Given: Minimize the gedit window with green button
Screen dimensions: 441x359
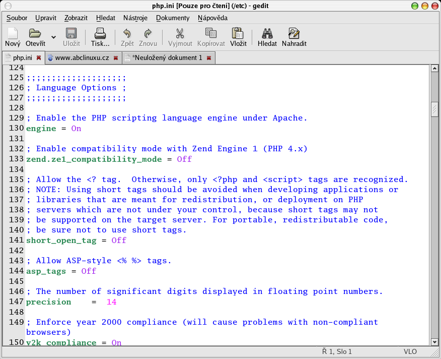Looking at the screenshot, I should [414, 6].
